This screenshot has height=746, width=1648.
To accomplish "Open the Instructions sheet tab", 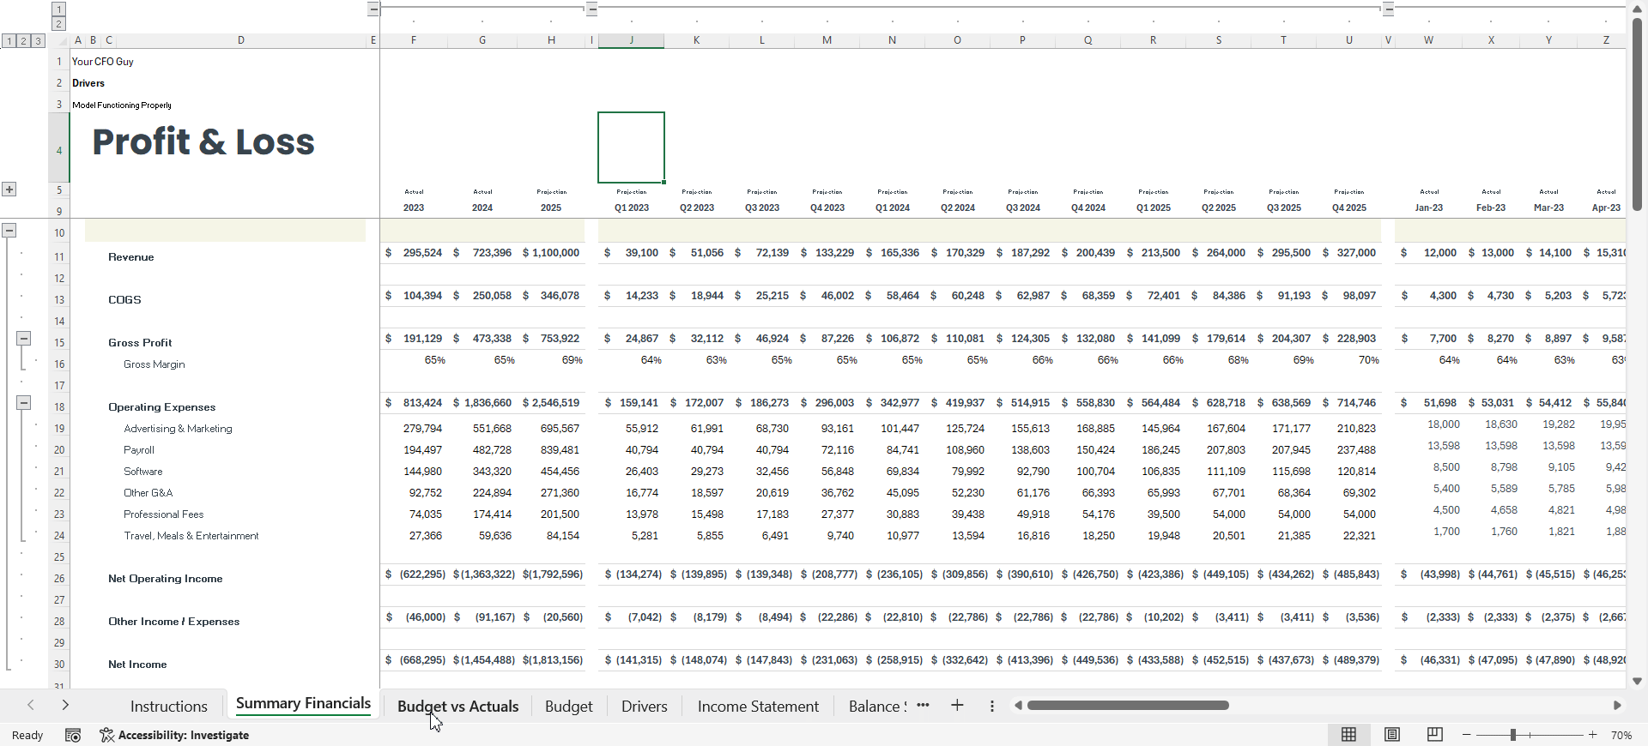I will point(168,706).
